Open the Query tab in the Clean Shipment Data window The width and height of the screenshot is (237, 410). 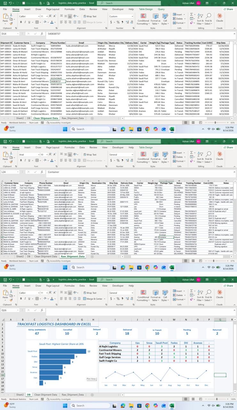click(161, 9)
